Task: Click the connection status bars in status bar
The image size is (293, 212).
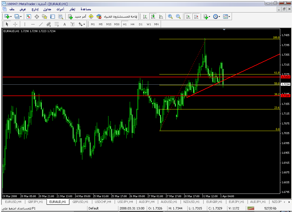Action: coord(250,208)
